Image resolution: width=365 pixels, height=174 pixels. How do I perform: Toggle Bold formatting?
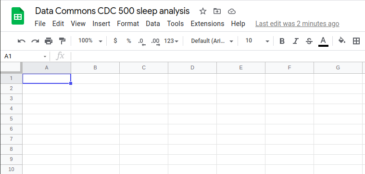(x=282, y=41)
